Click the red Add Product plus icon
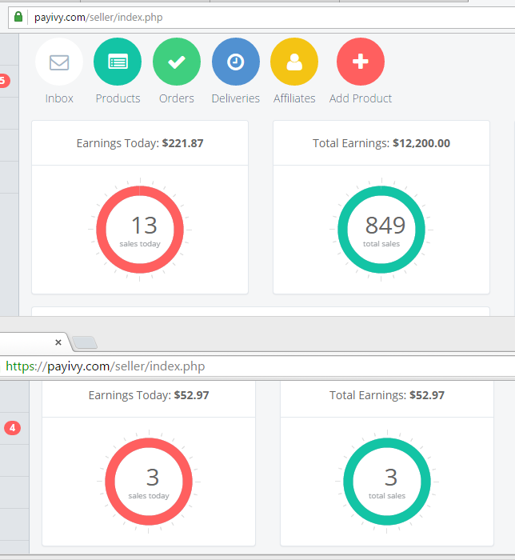 361,62
